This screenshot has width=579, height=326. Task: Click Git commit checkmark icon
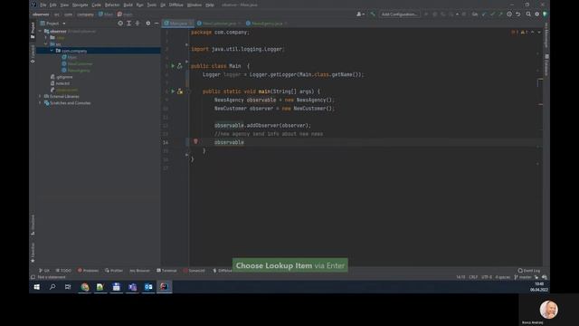(x=492, y=14)
